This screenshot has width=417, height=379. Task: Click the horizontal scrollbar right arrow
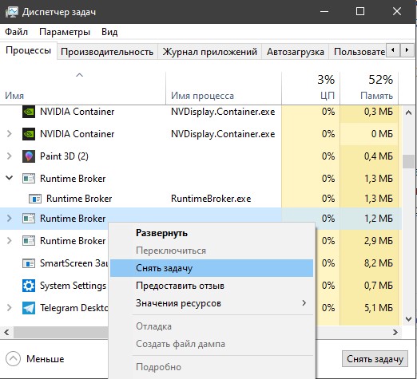point(395,333)
